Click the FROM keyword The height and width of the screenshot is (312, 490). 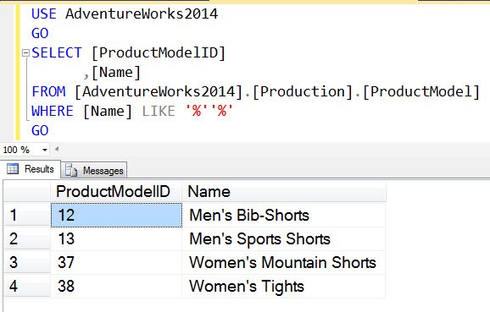[48, 91]
